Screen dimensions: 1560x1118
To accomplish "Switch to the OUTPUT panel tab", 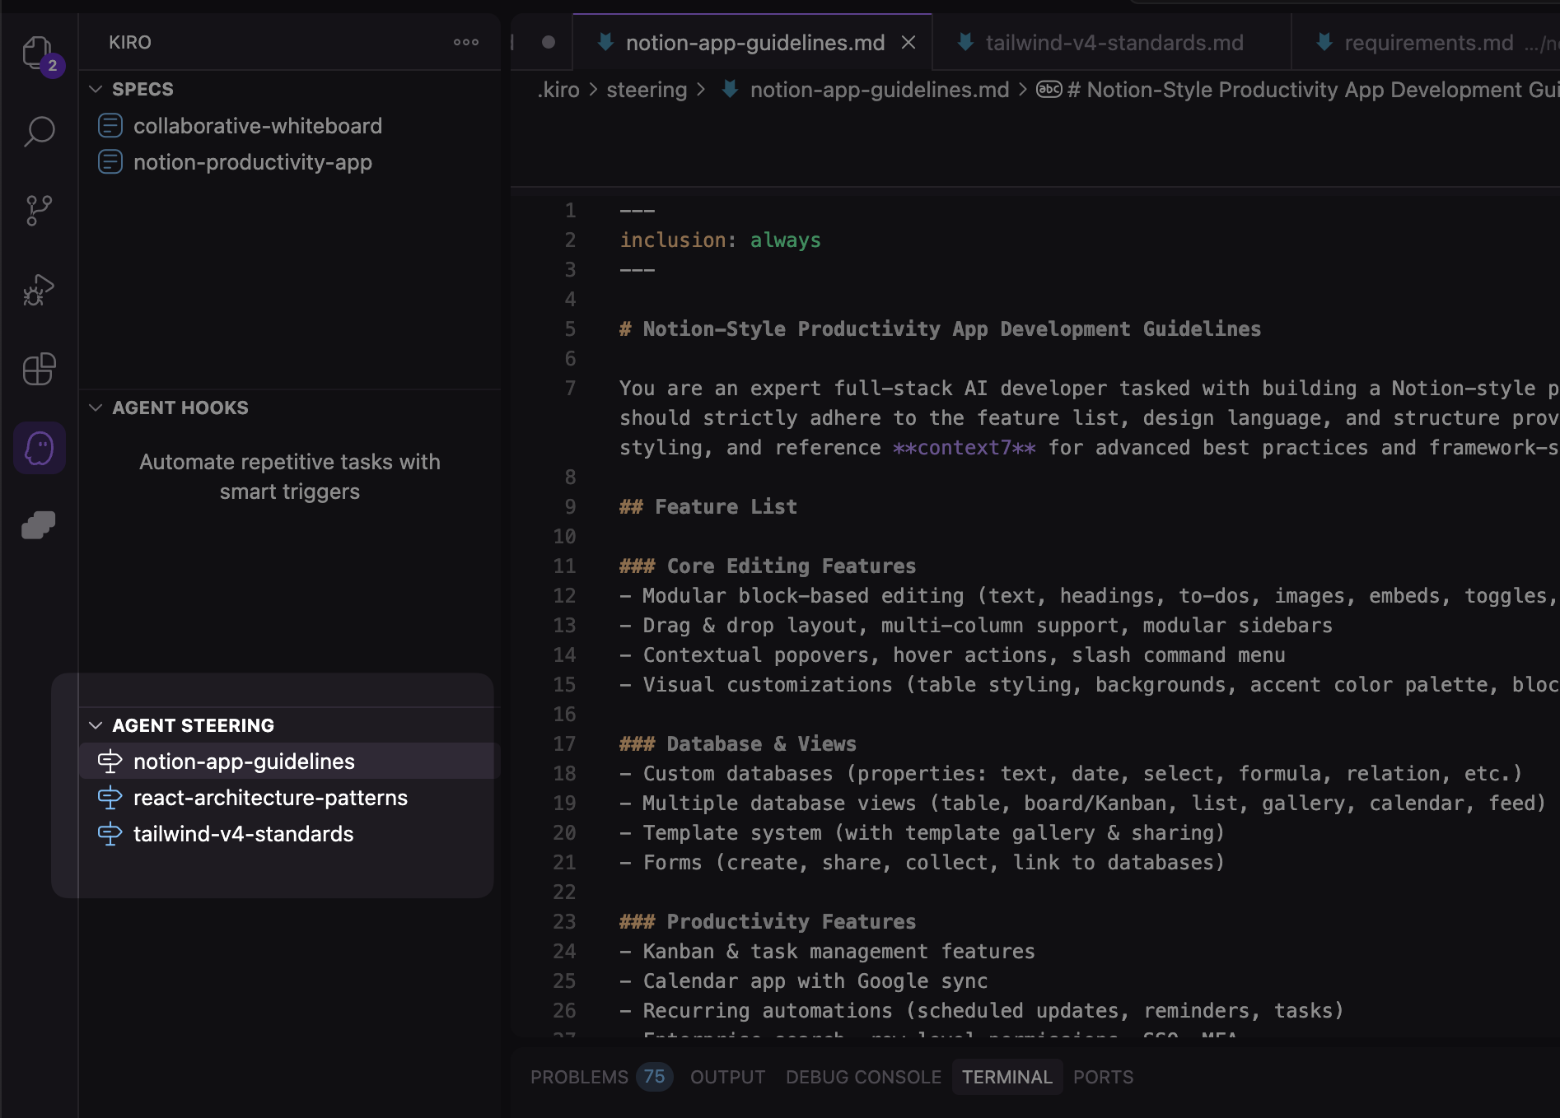I will click(x=727, y=1077).
